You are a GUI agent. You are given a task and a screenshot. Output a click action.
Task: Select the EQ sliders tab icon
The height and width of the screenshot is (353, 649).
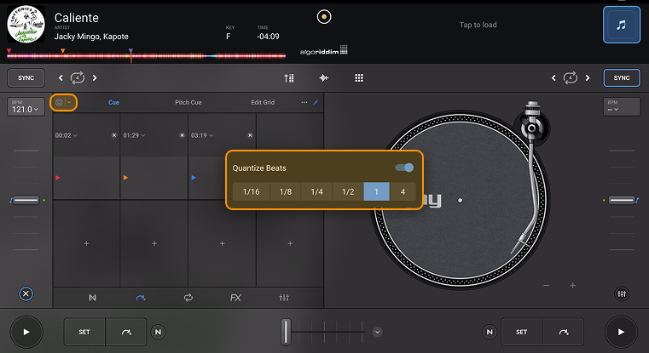click(x=284, y=297)
